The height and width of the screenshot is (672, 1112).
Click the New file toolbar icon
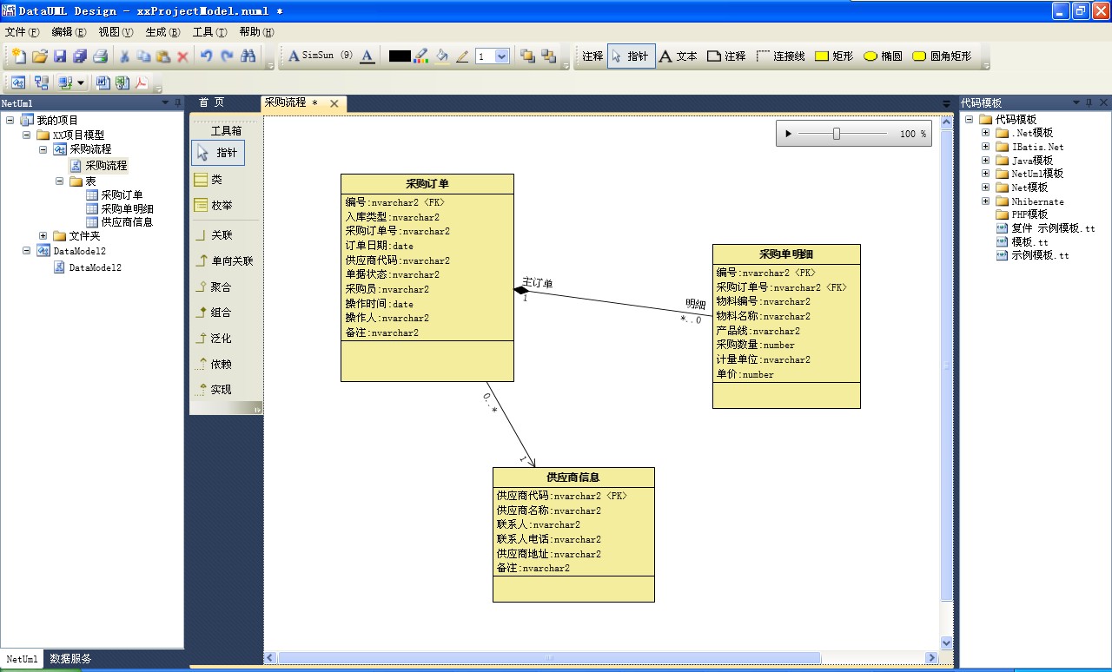pos(19,56)
